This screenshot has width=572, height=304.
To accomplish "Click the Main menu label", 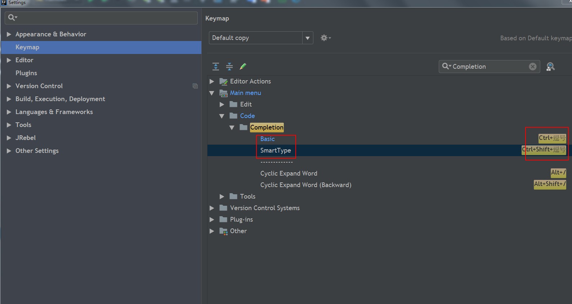I will tap(246, 93).
